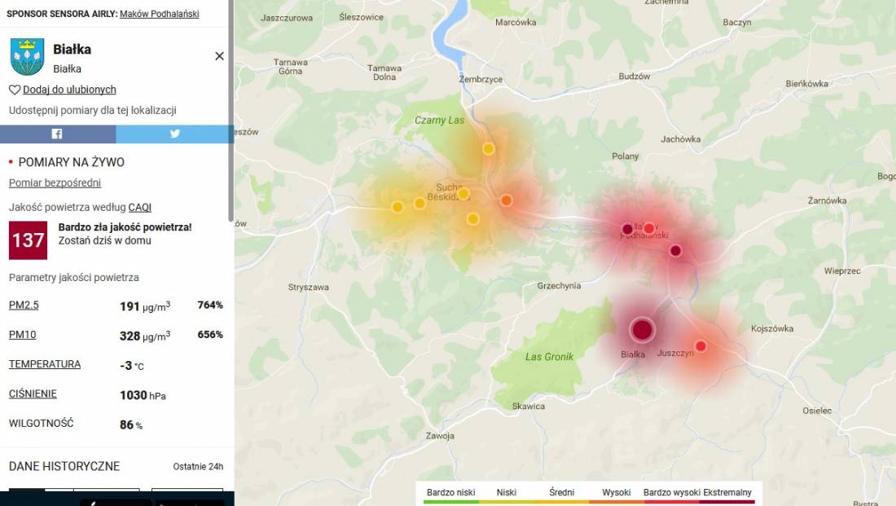
Task: Add location via Dodaj do ulubionych
Action: point(69,90)
